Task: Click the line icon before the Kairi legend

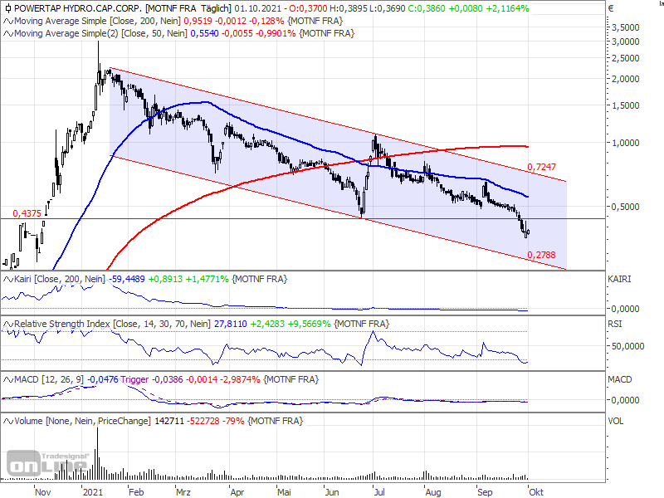Action: [8, 280]
